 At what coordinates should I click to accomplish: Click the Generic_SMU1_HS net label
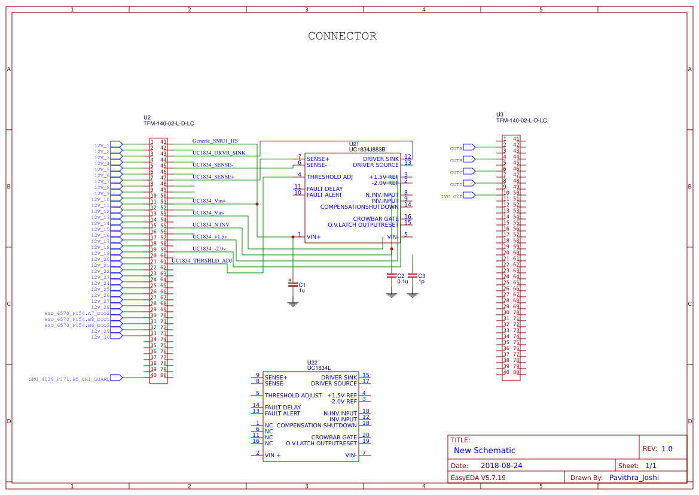coord(215,141)
